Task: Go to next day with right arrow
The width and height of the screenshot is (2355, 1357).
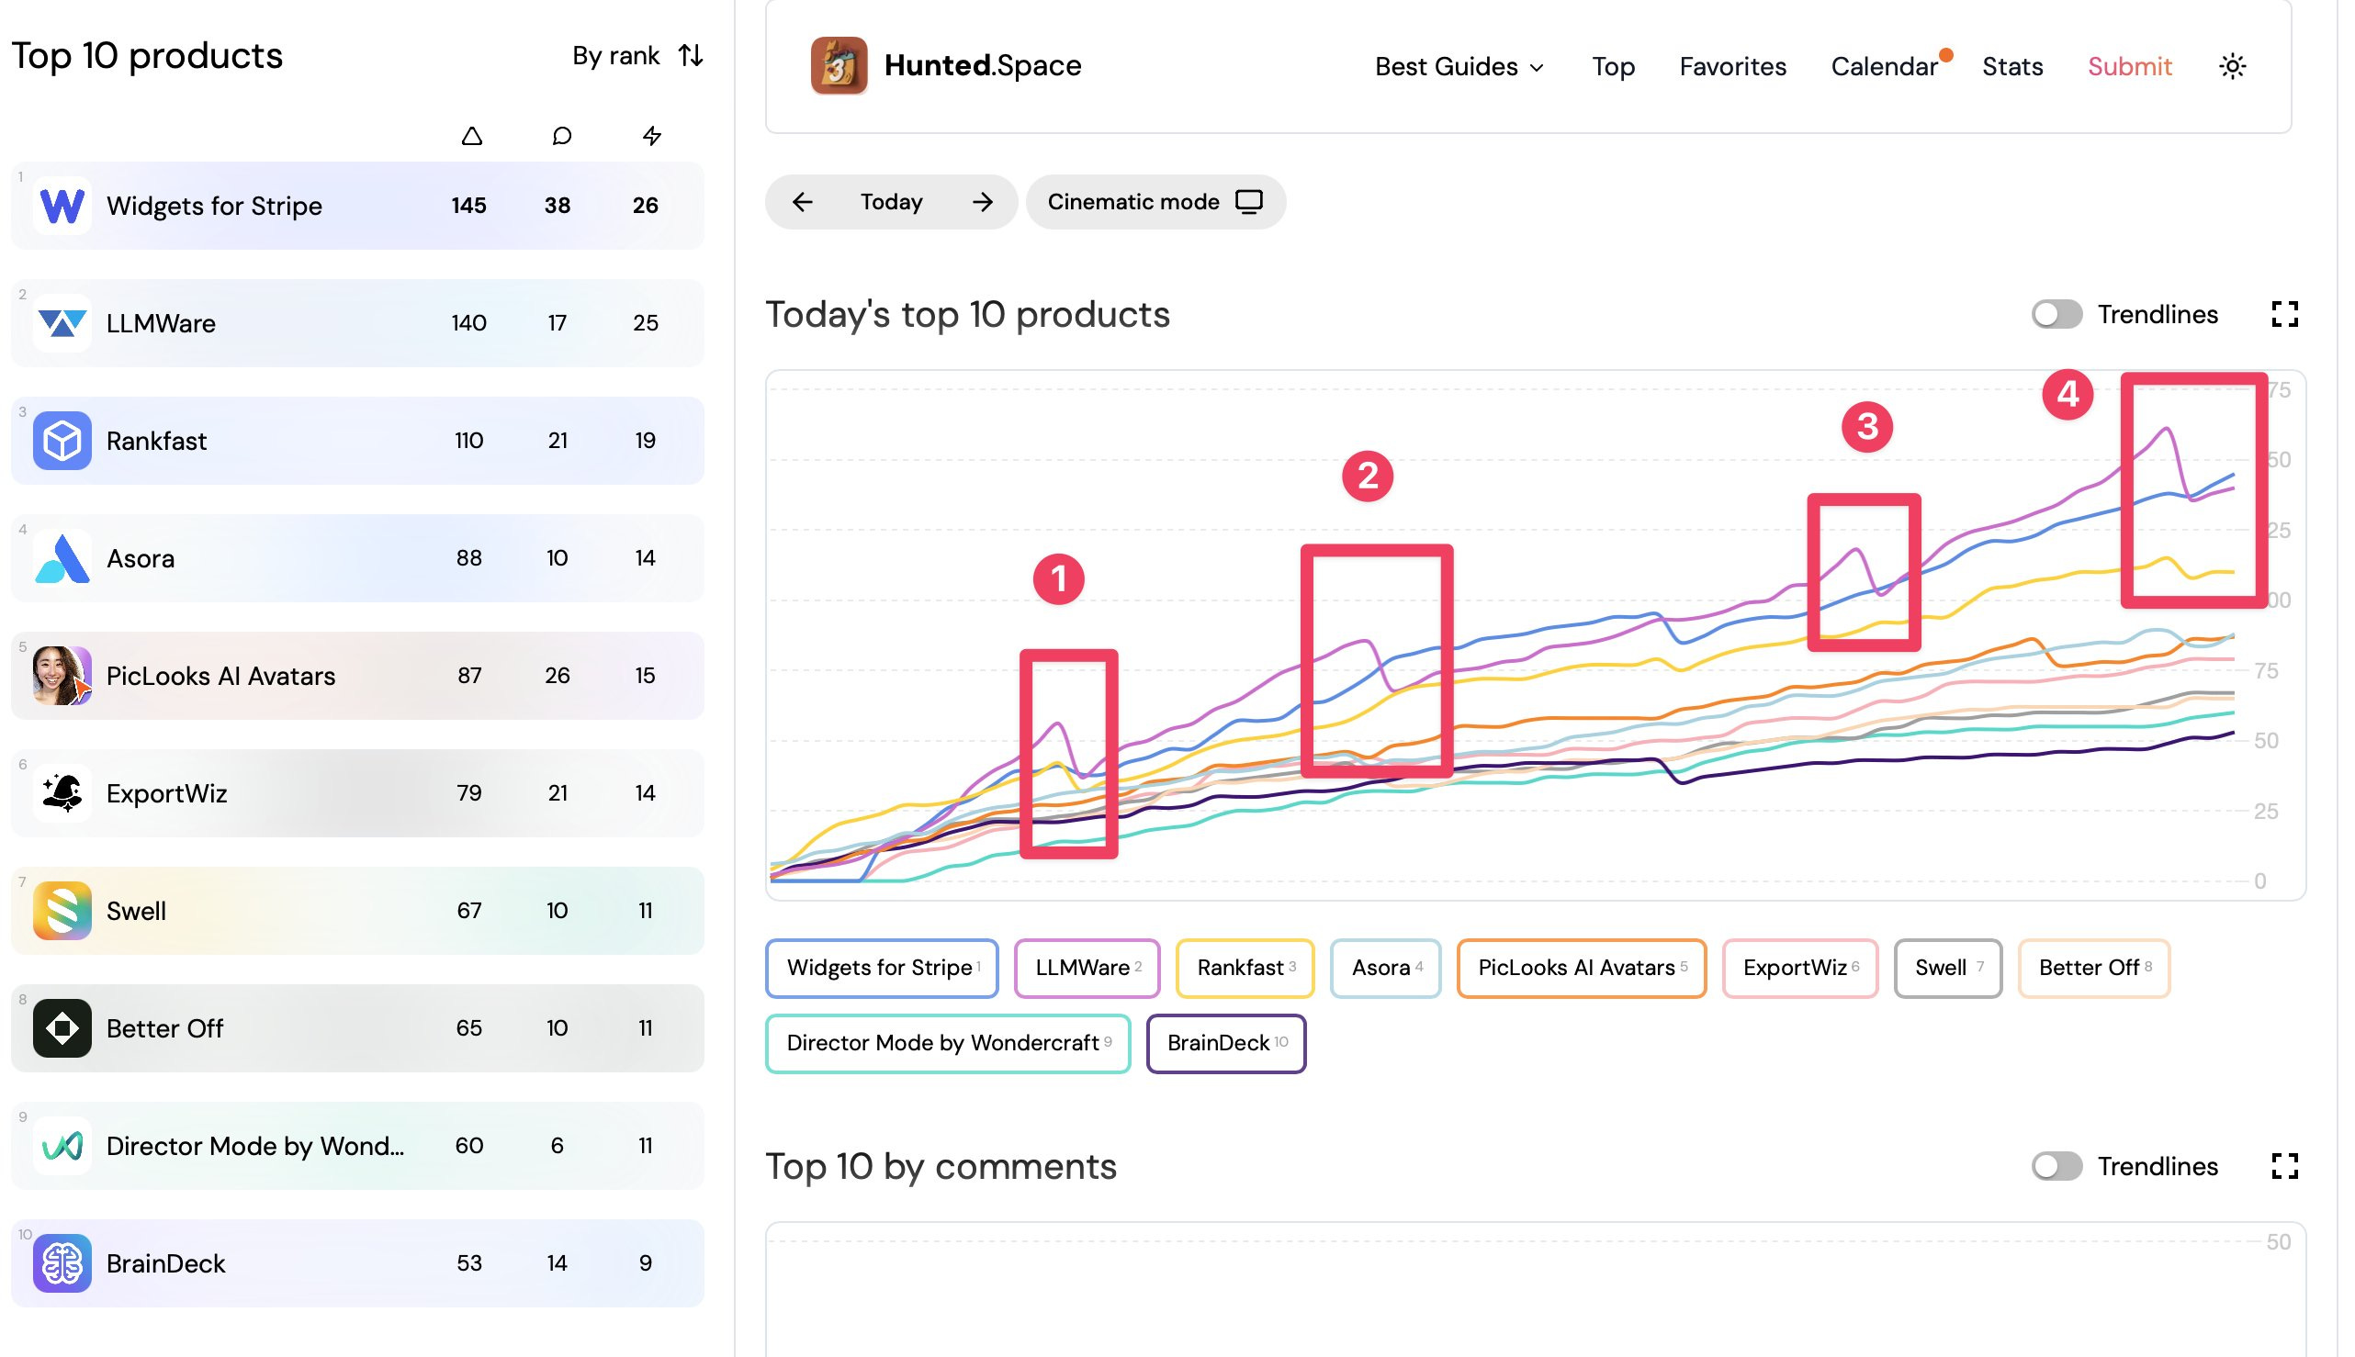Action: coord(982,201)
